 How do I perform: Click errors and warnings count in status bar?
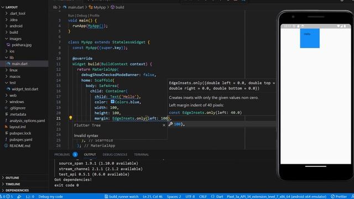point(6,197)
